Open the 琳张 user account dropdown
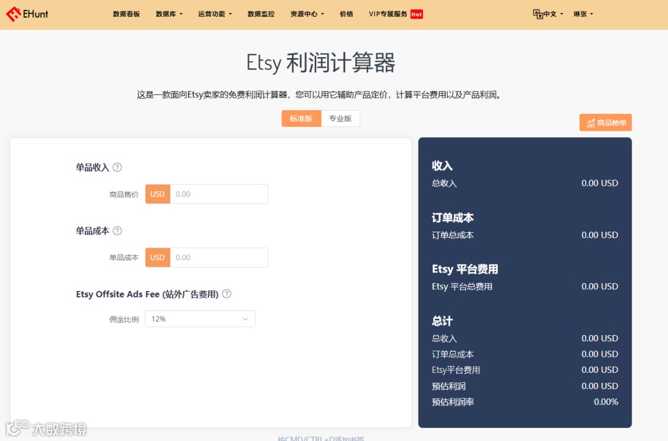 pyautogui.click(x=583, y=14)
